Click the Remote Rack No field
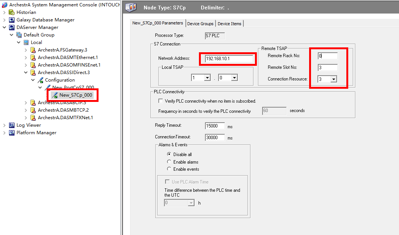The height and width of the screenshot is (235, 399). pyautogui.click(x=328, y=56)
